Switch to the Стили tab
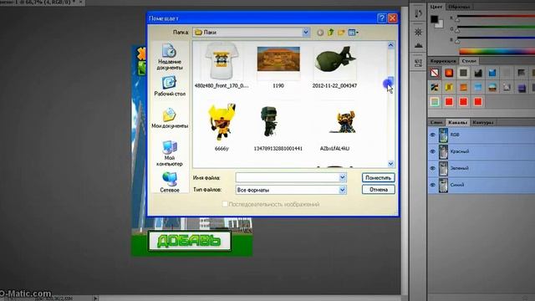535x301 pixels. coord(469,61)
